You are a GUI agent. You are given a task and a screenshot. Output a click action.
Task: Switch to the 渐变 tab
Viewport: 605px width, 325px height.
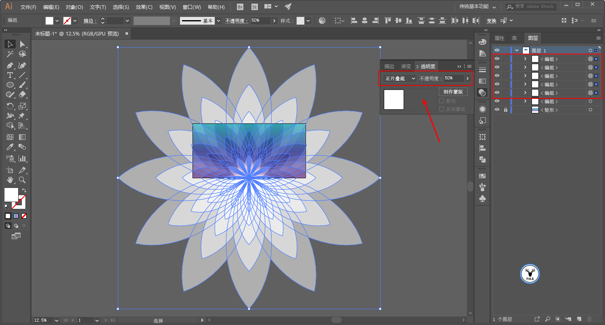[406, 66]
